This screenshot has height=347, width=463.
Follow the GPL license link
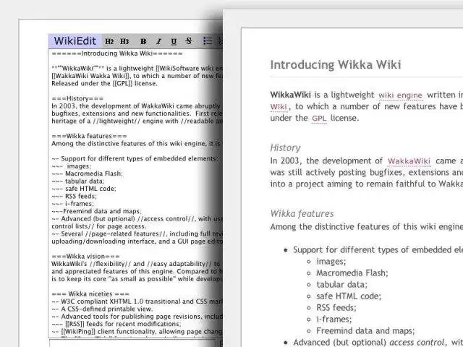click(x=319, y=119)
